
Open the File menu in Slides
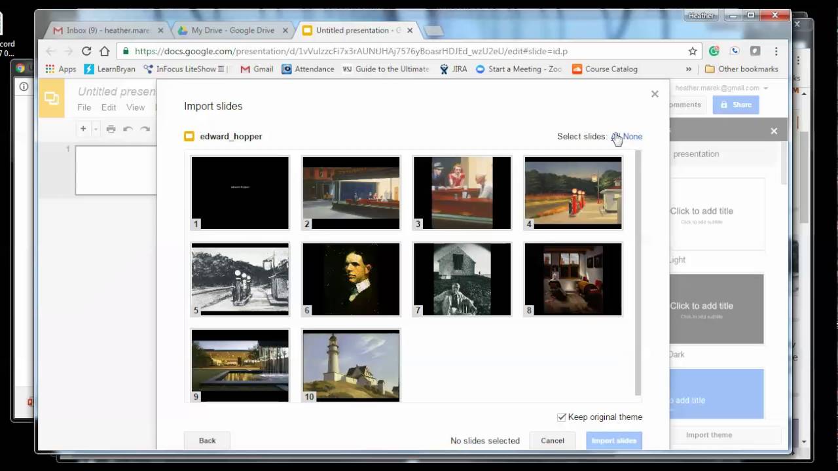click(84, 107)
